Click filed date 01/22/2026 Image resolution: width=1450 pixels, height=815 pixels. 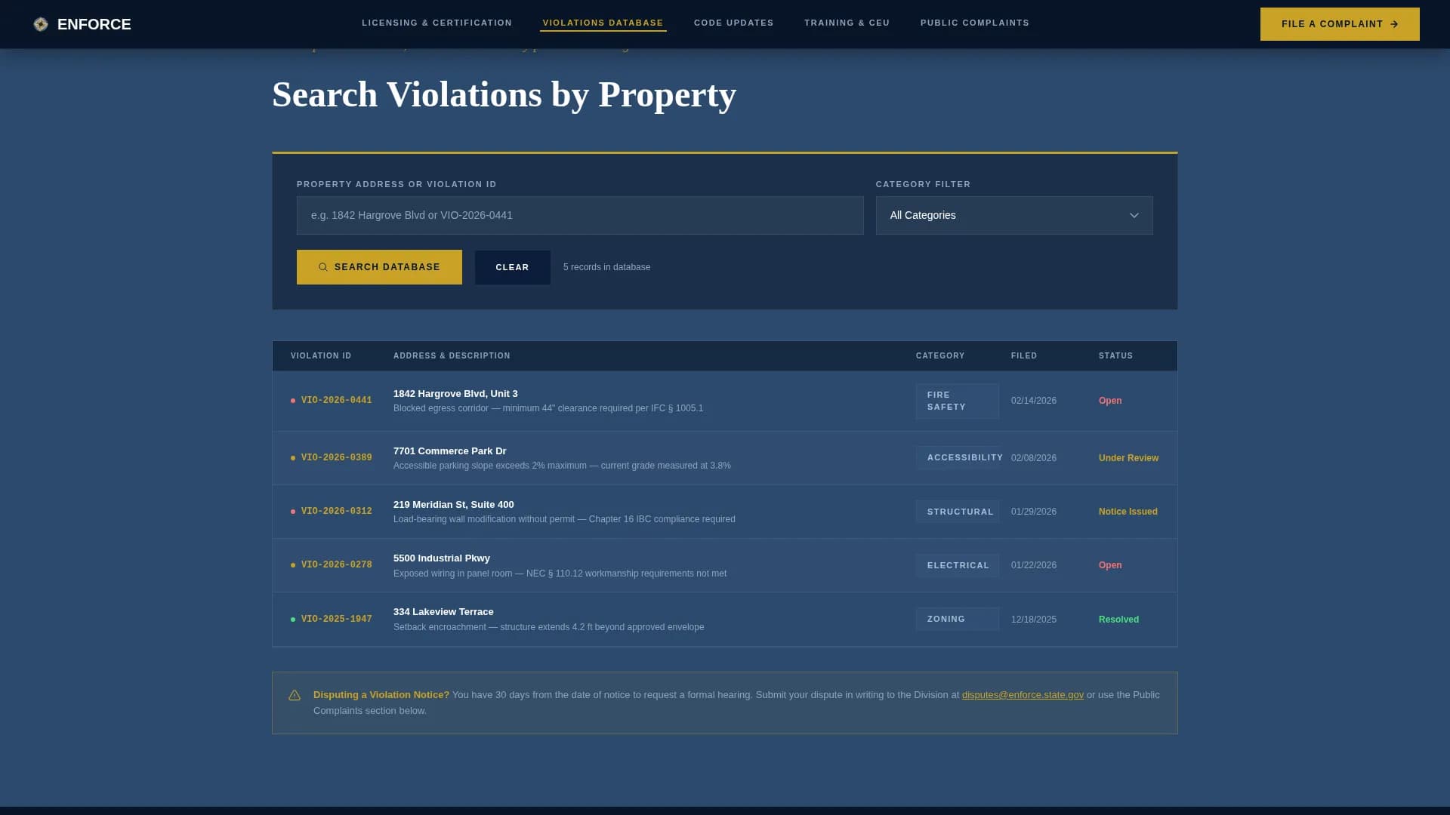[1033, 565]
